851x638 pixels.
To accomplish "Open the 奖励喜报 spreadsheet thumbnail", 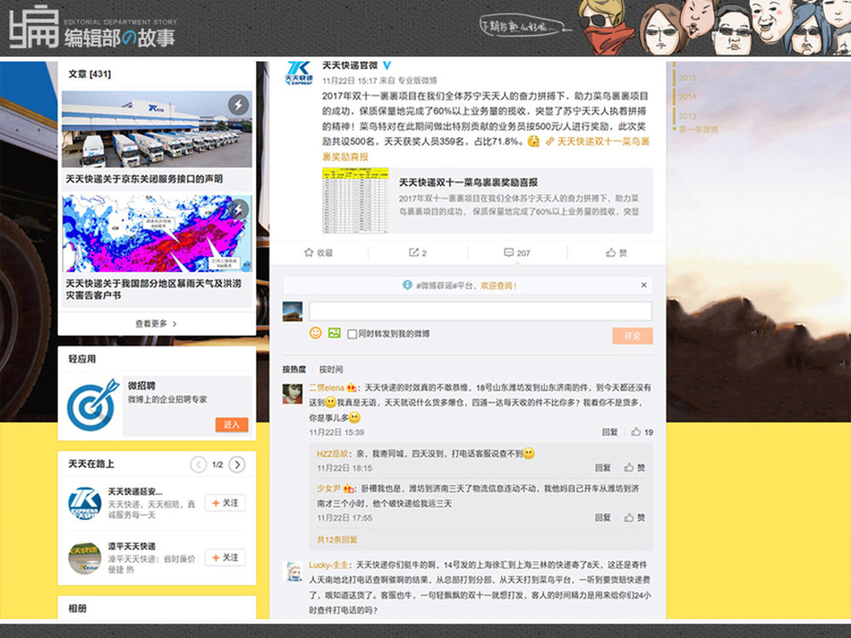I will [356, 200].
